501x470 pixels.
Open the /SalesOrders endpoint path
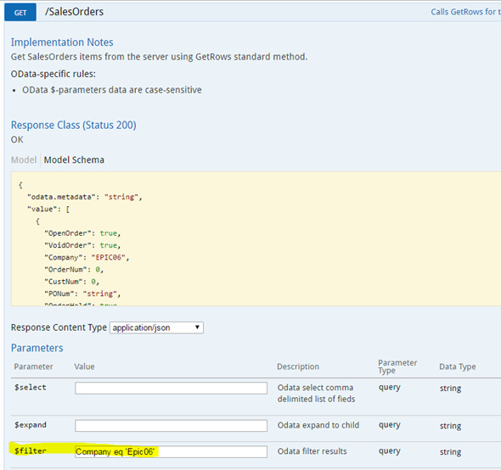tap(74, 12)
